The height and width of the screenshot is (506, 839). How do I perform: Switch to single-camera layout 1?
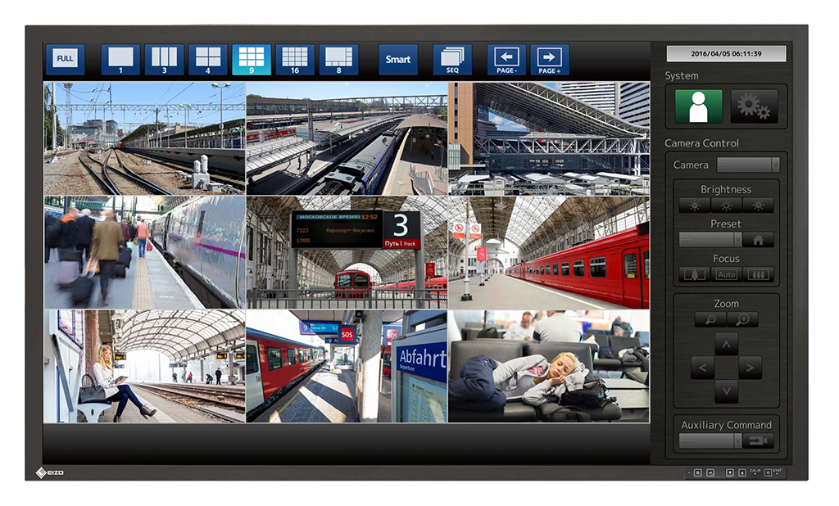coord(120,59)
